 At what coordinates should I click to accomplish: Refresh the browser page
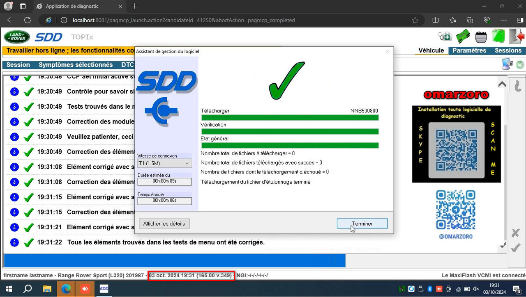point(28,20)
